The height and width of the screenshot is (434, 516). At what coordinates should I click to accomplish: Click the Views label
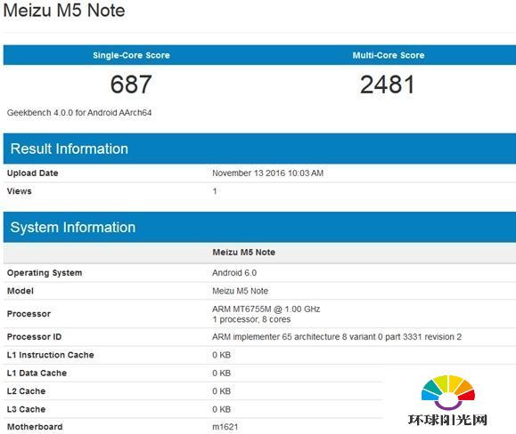click(19, 191)
